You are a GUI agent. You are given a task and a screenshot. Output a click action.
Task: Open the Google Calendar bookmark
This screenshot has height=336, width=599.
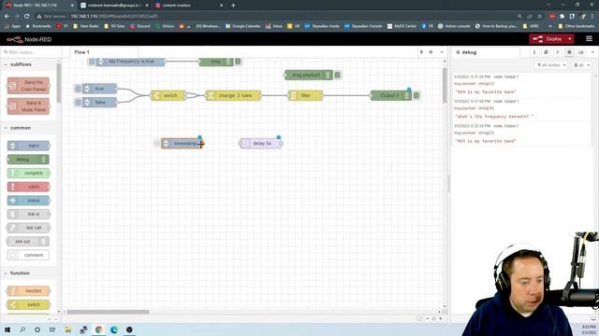click(x=243, y=26)
